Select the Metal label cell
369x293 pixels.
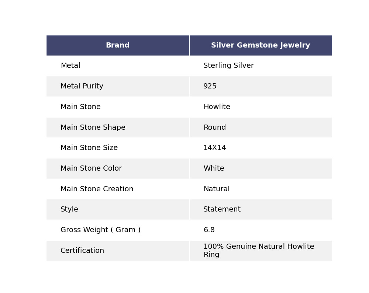click(x=70, y=66)
